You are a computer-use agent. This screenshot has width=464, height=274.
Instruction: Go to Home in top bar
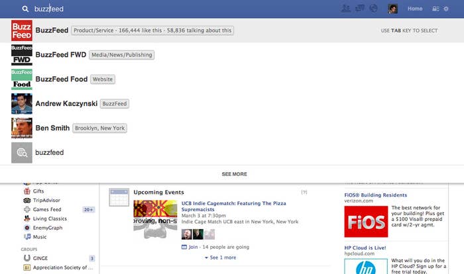[415, 9]
